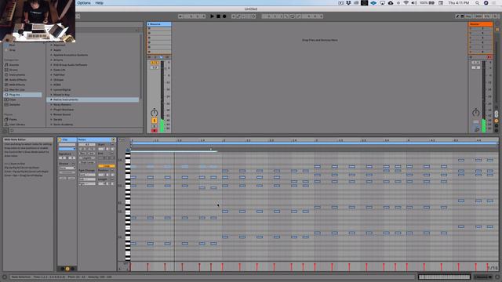Open the Help menu
The height and width of the screenshot is (282, 502).
pos(100,3)
